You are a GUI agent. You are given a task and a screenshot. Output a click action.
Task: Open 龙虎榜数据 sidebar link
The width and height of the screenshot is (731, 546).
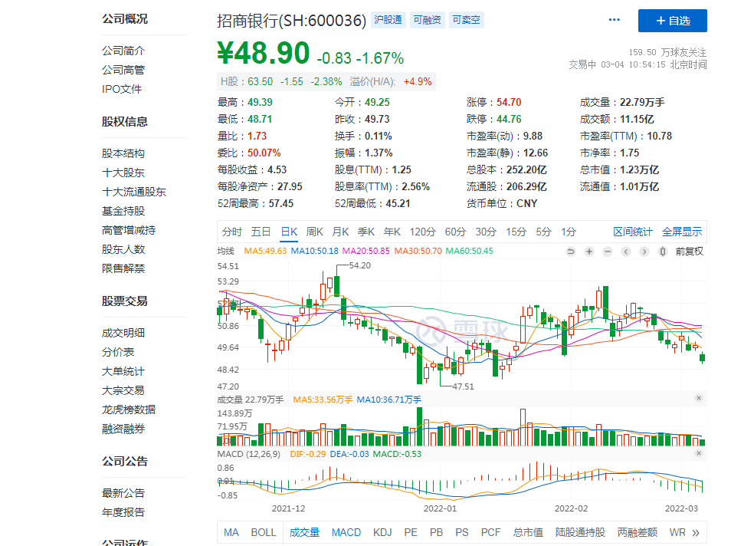pos(129,409)
